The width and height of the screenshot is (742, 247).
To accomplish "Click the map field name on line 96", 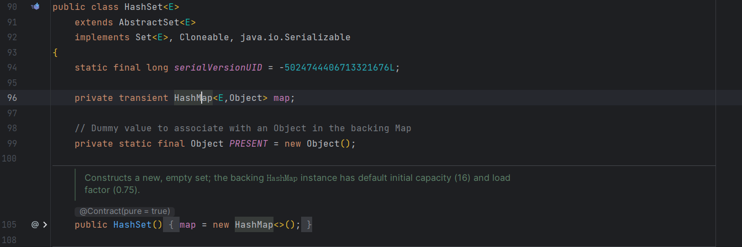I will [281, 98].
